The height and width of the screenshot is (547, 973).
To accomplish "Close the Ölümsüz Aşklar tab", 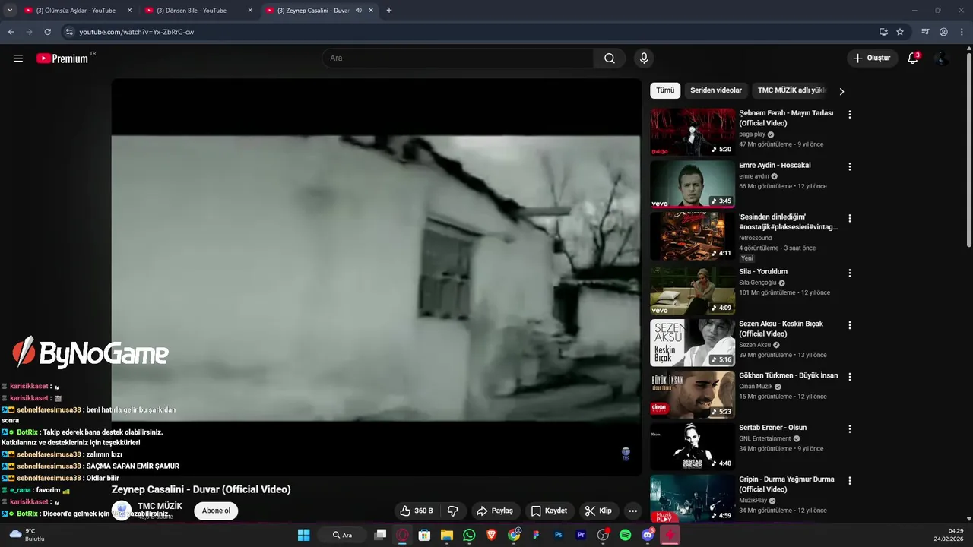I will click(129, 11).
